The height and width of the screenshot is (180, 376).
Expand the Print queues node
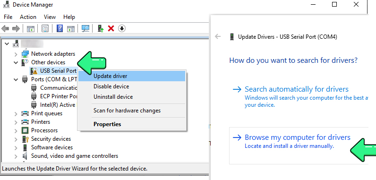pyautogui.click(x=16, y=113)
